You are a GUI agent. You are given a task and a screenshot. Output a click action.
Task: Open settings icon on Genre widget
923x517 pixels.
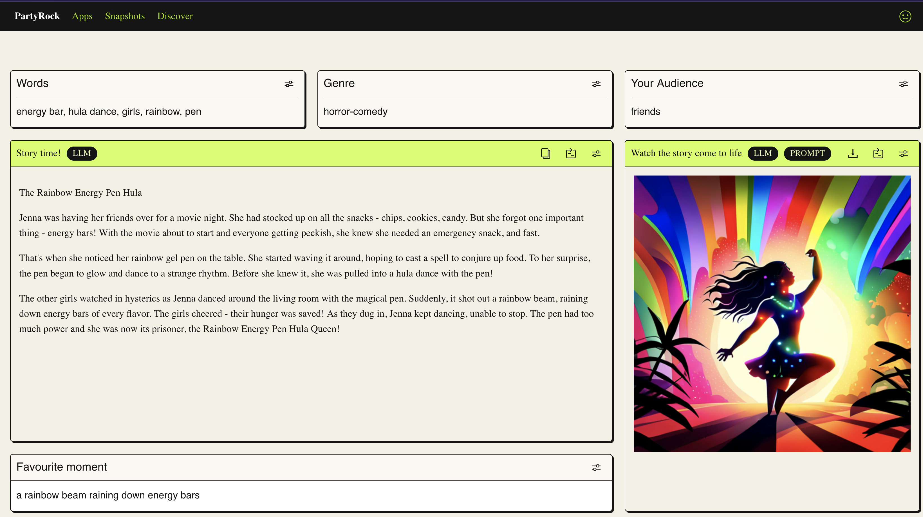(596, 84)
